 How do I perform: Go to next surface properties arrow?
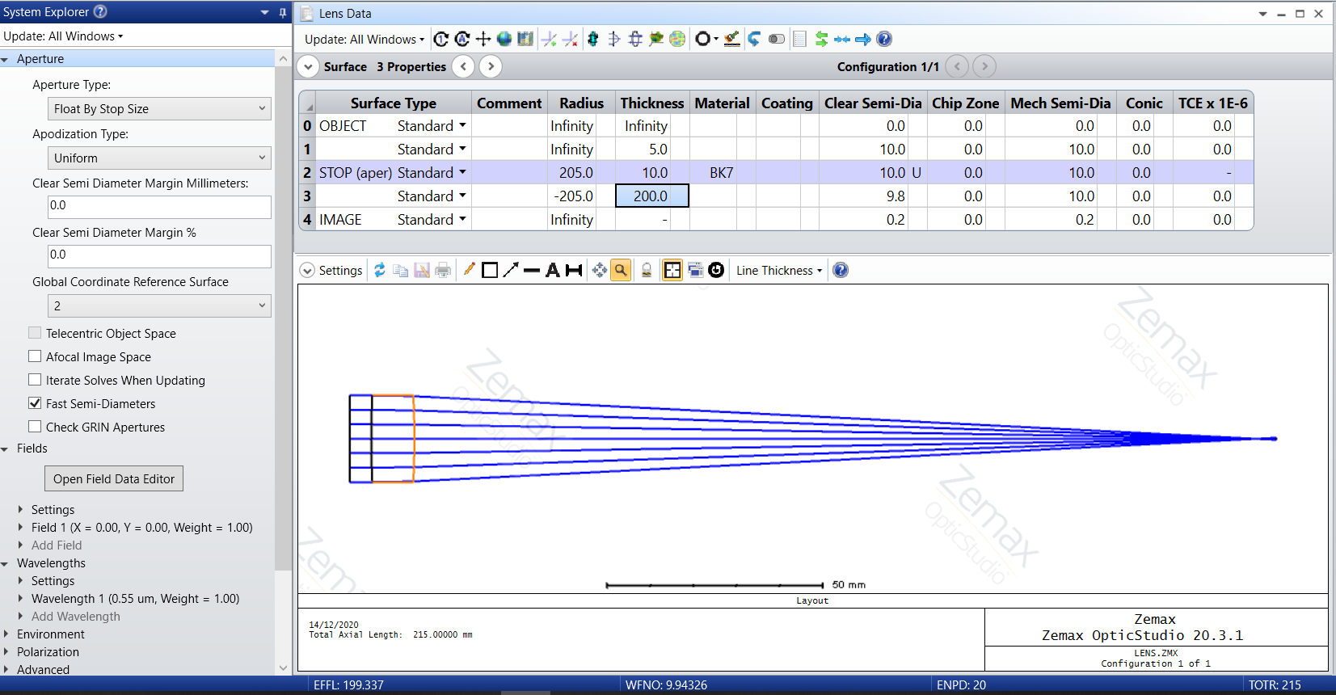(x=491, y=67)
